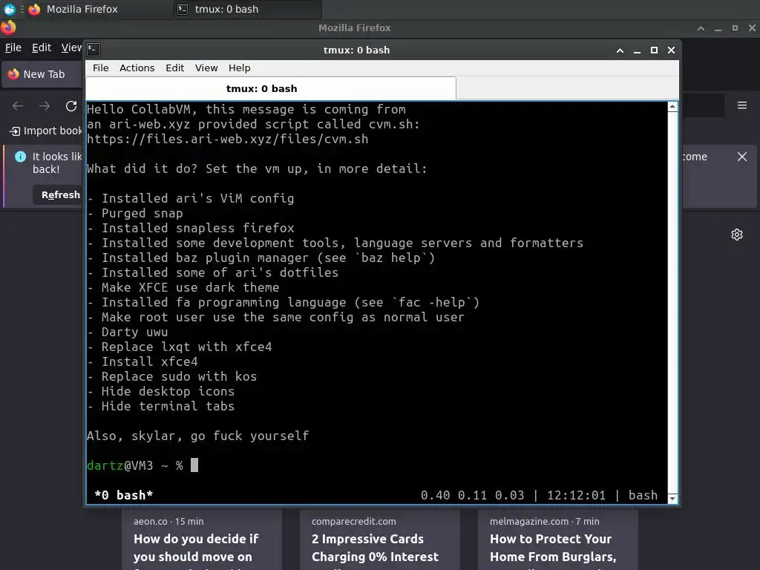
Task: Maximize the Mozilla Firefox window
Action: click(735, 28)
